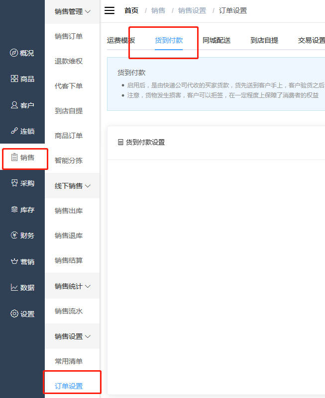Open 智能分拣 submenu item
The width and height of the screenshot is (325, 398).
(69, 160)
